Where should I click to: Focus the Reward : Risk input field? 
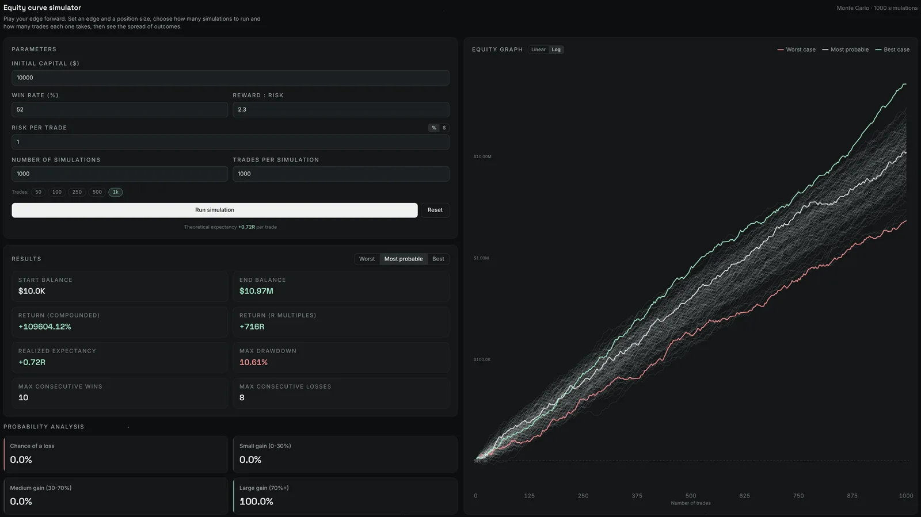point(341,109)
